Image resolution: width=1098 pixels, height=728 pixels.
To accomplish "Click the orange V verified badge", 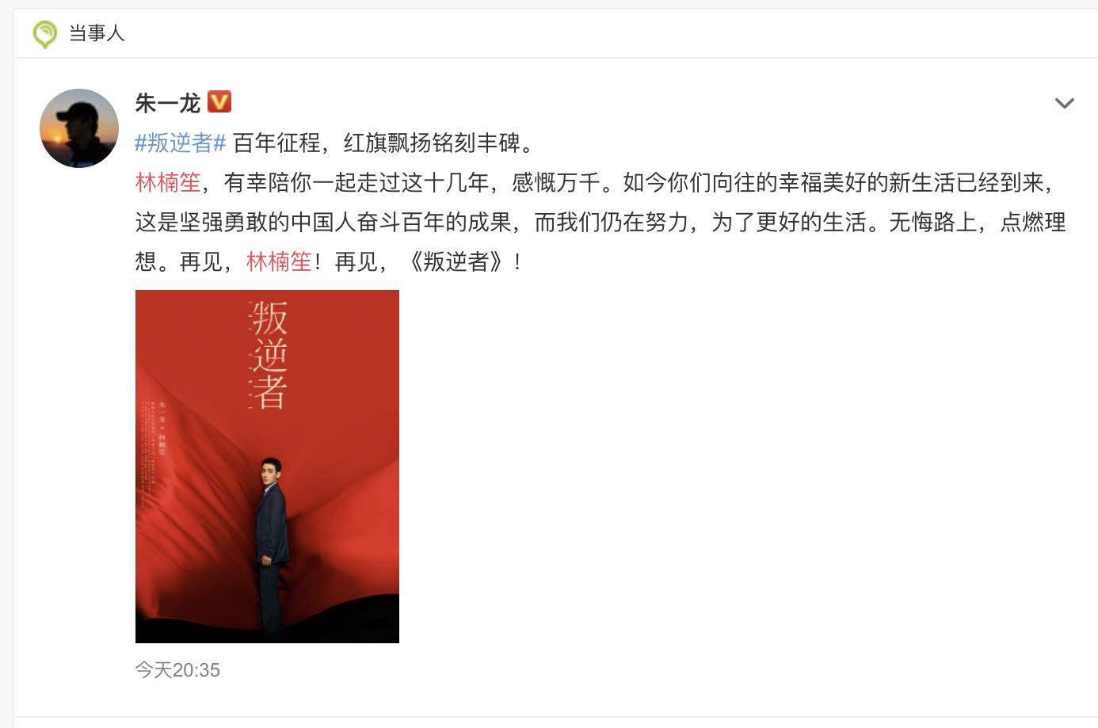I will 219,102.
